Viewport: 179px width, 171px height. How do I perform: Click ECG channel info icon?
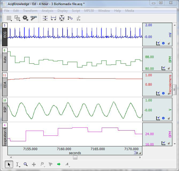[x=163, y=43]
